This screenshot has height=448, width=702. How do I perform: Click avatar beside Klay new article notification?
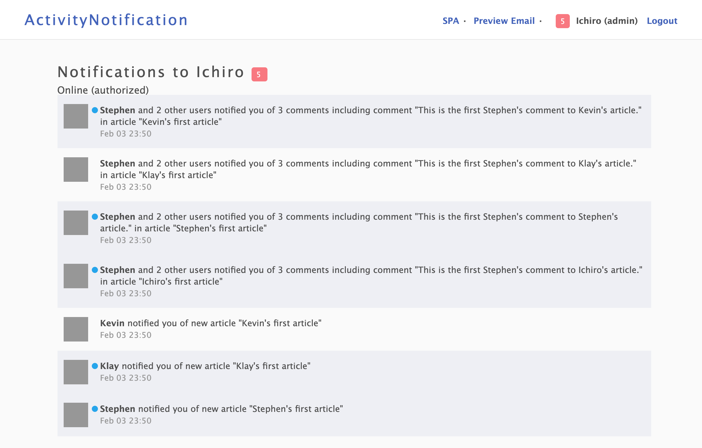(x=76, y=372)
